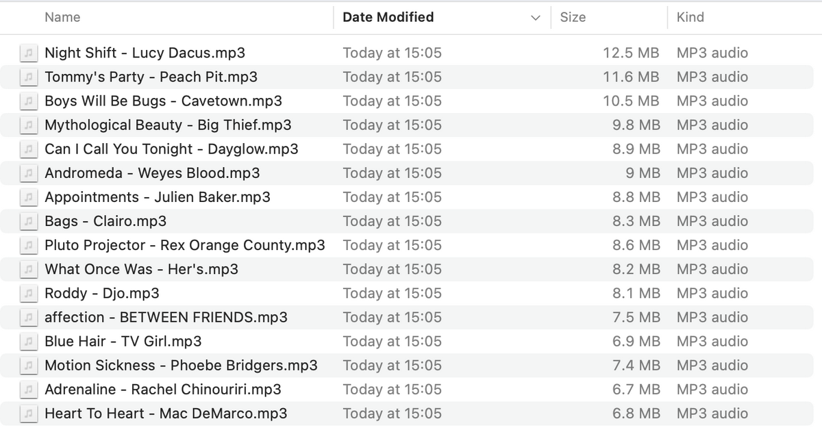Click the 8.1 MB size value
The height and width of the screenshot is (428, 822).
(x=636, y=293)
